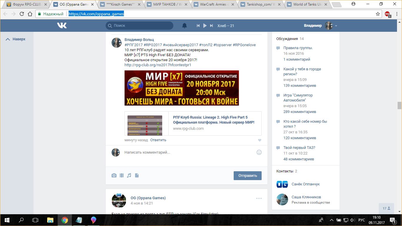Screen dimensions: 402x226
Task: Open discussion Правила группы.
Action: [x=298, y=48]
